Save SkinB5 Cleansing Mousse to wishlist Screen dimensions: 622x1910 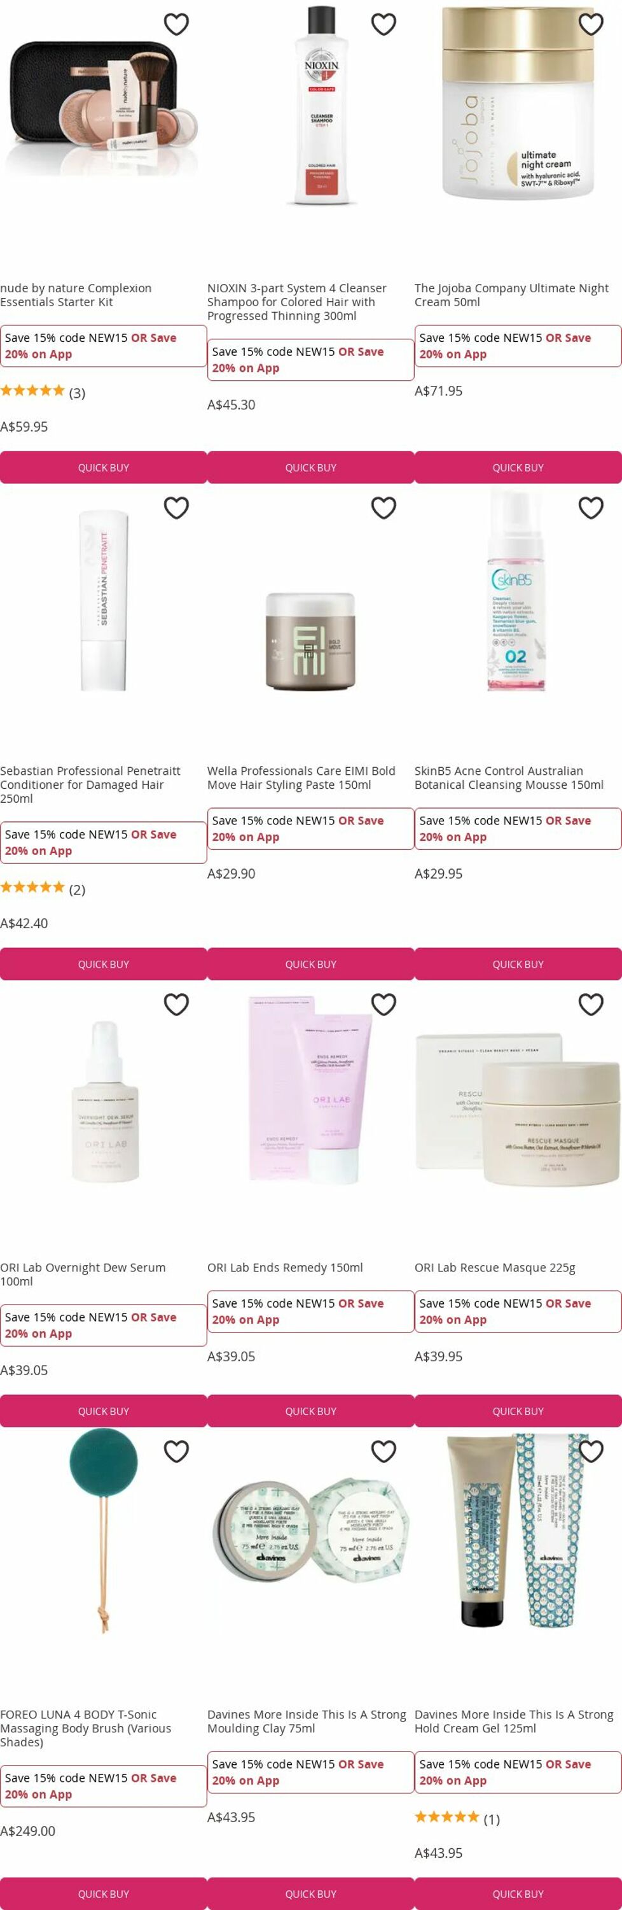click(x=591, y=508)
